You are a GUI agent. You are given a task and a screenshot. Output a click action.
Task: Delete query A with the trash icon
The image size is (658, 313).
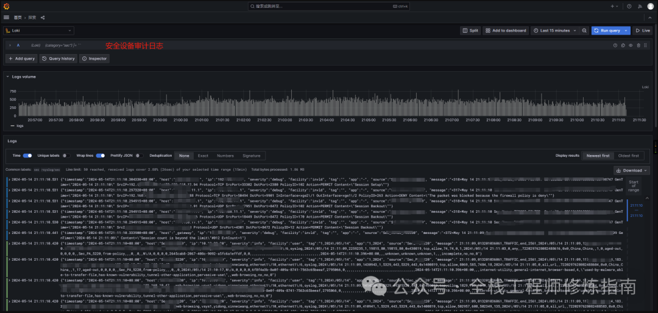(x=639, y=45)
